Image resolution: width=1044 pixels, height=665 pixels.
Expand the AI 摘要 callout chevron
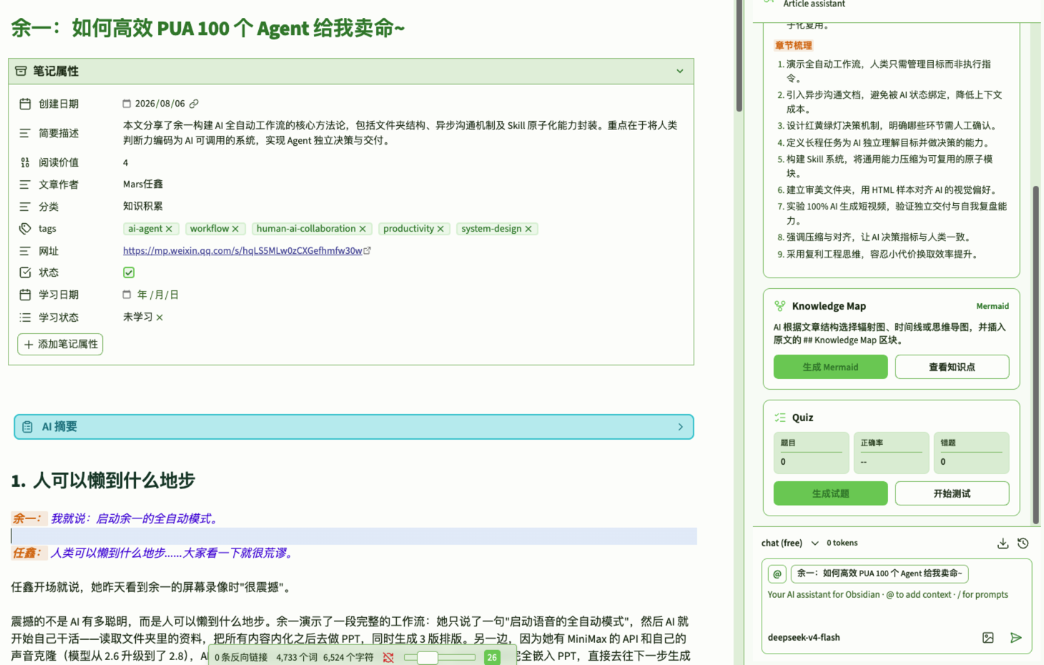pos(680,427)
